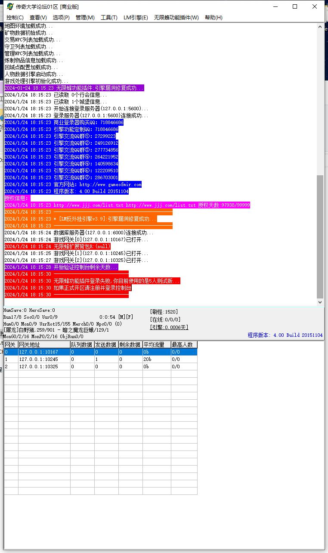Click the 引擎:0.0006天 status label
Viewport: 328px width, 553px height.
click(169, 327)
